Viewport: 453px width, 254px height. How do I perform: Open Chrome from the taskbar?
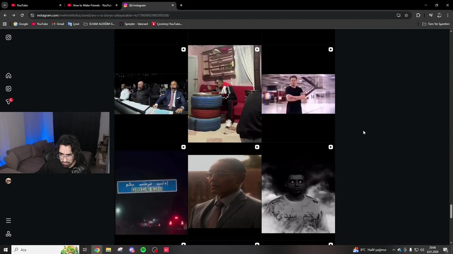coord(97,250)
